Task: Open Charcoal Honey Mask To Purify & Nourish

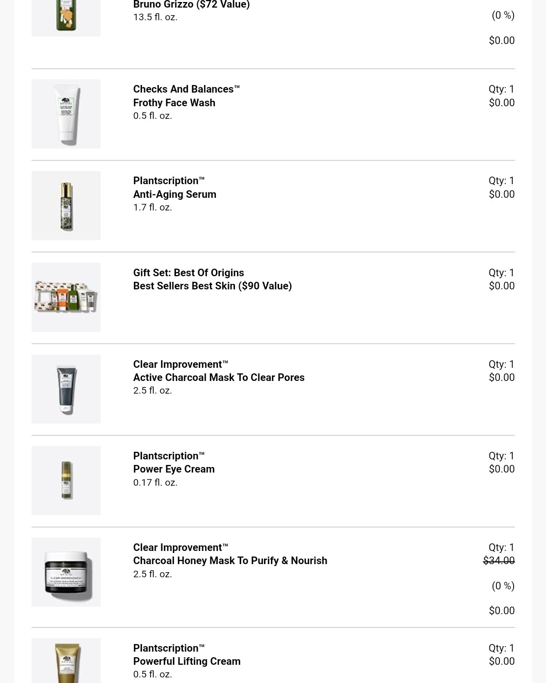Action: pos(230,554)
